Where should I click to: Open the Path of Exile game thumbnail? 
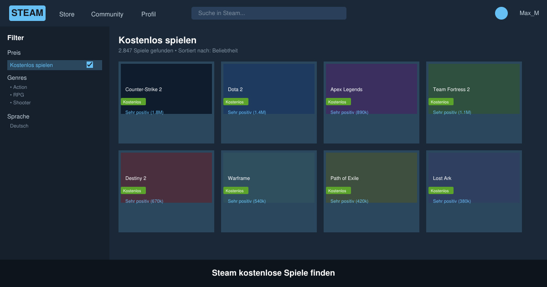(372, 178)
